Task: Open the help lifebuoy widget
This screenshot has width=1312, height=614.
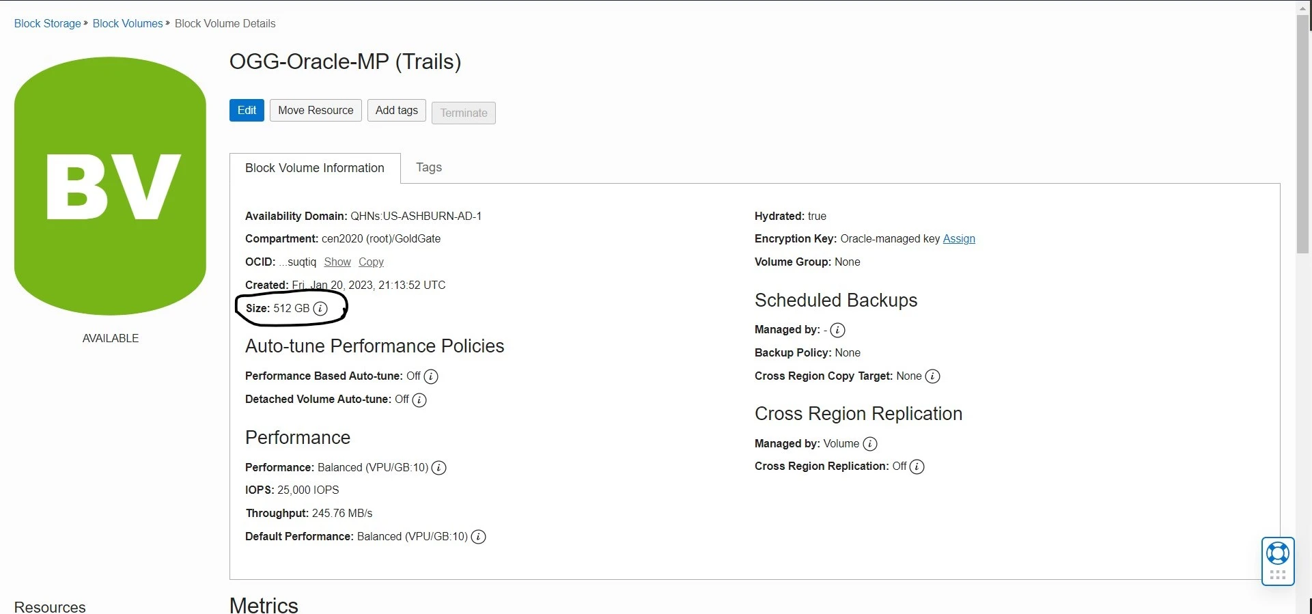Action: point(1277,553)
